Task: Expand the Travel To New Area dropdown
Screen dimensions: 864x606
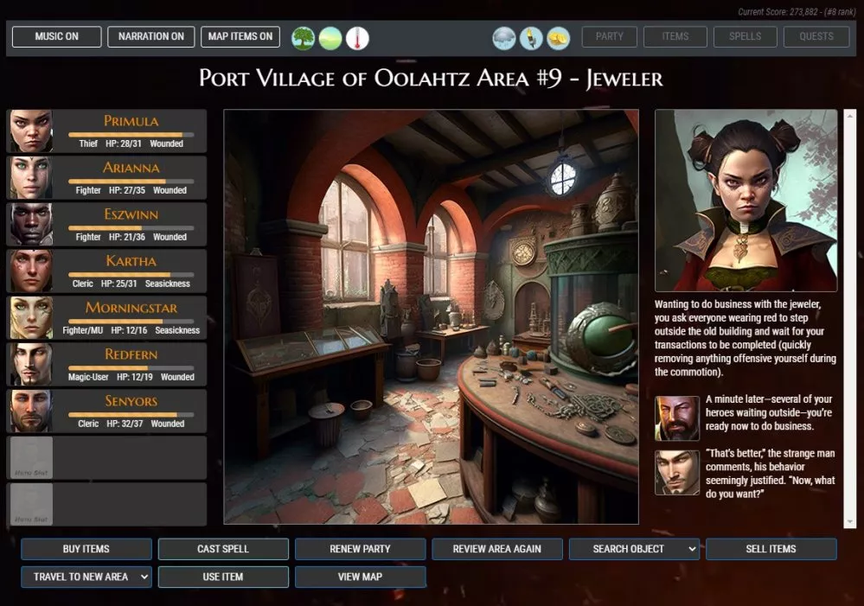Action: coord(86,577)
